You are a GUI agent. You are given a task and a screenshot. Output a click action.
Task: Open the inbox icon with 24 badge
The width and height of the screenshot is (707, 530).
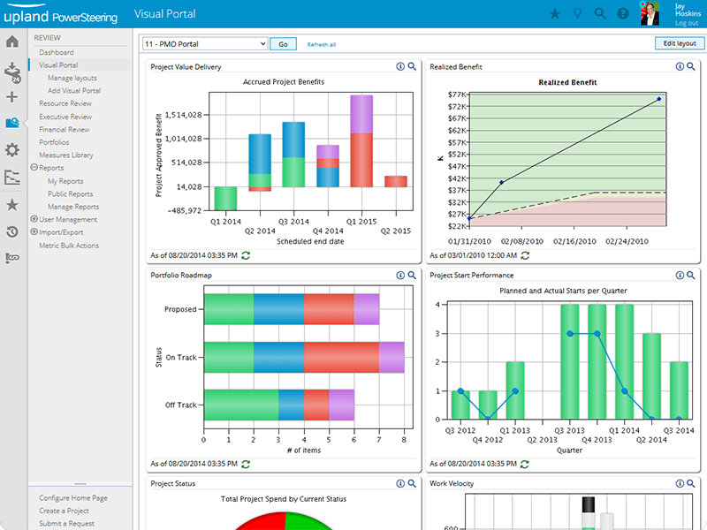[12, 71]
